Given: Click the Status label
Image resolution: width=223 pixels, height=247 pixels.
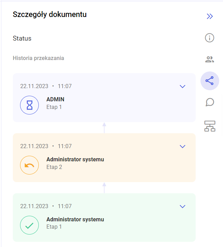Looking at the screenshot, I should click(22, 39).
